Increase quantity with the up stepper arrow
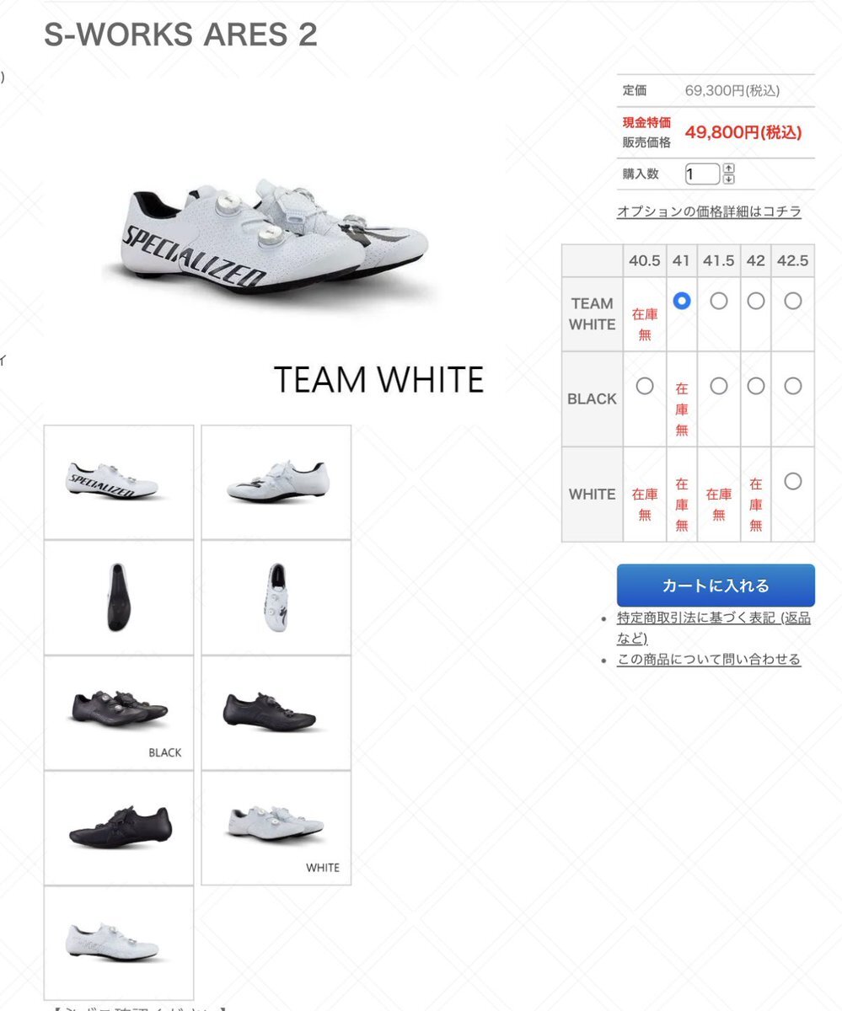Viewport: 842px width, 1011px height. [x=729, y=168]
